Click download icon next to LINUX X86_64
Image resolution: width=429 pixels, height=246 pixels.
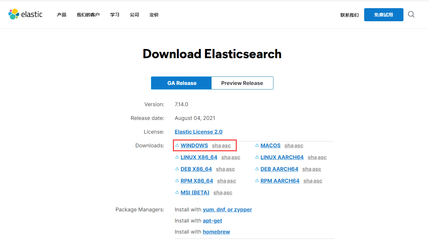(x=177, y=157)
